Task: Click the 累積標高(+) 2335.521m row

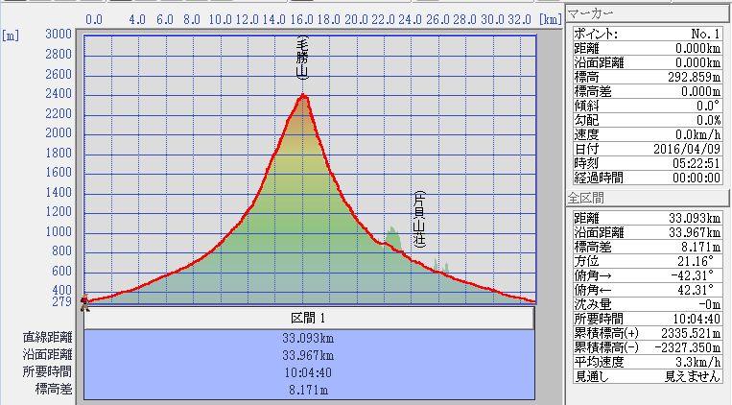Action: 646,333
